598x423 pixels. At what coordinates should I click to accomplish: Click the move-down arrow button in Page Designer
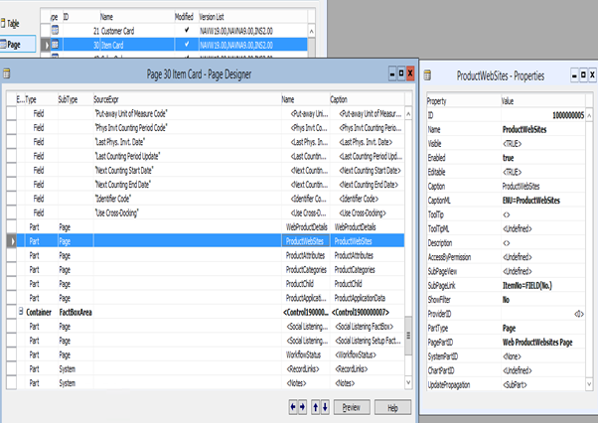[325, 407]
